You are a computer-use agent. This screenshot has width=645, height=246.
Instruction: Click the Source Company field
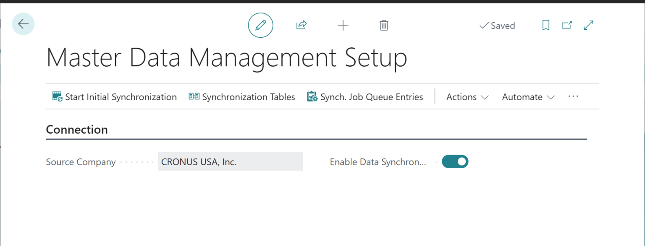[230, 161]
